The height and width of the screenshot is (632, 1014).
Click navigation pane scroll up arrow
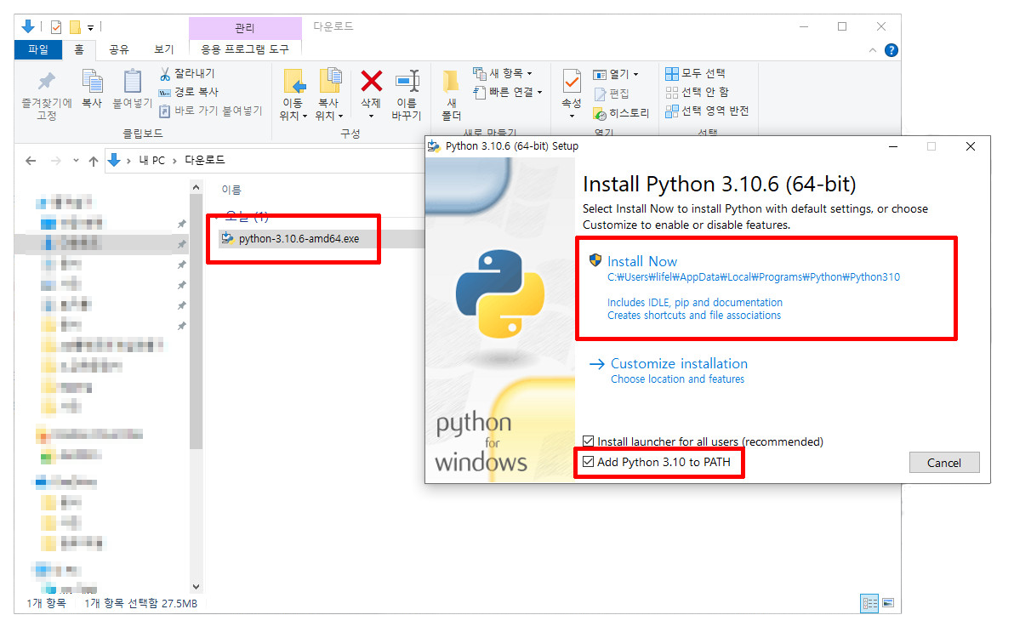(x=196, y=187)
